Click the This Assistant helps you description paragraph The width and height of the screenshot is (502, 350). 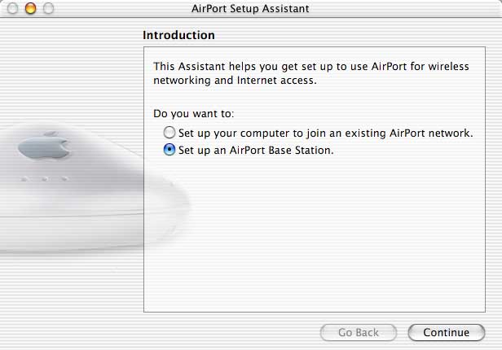tap(311, 73)
